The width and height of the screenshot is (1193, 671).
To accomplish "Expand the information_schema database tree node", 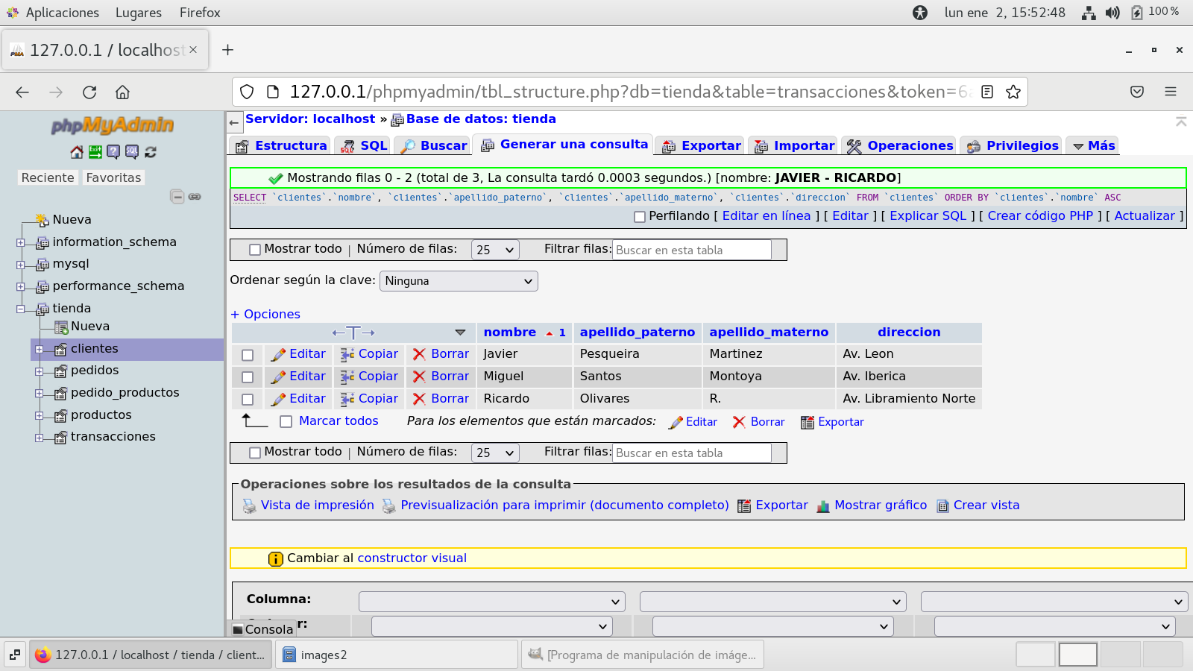I will point(21,242).
